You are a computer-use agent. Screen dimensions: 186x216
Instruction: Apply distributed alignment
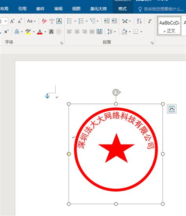[99, 32]
